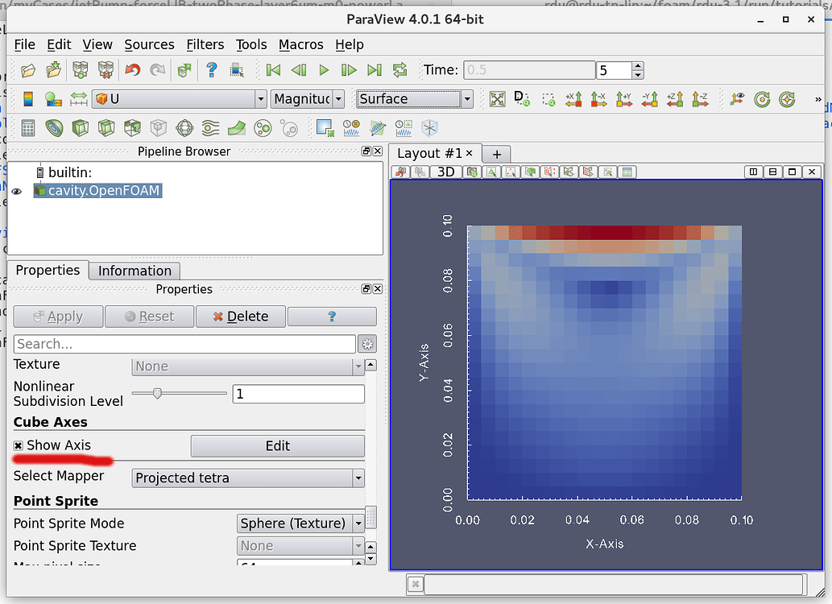Click the Edit Color Map icon
This screenshot has height=604, width=832.
[54, 98]
